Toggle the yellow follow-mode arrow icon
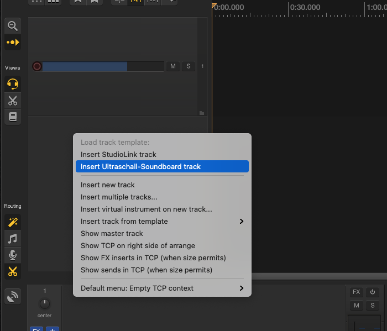 pyautogui.click(x=13, y=43)
